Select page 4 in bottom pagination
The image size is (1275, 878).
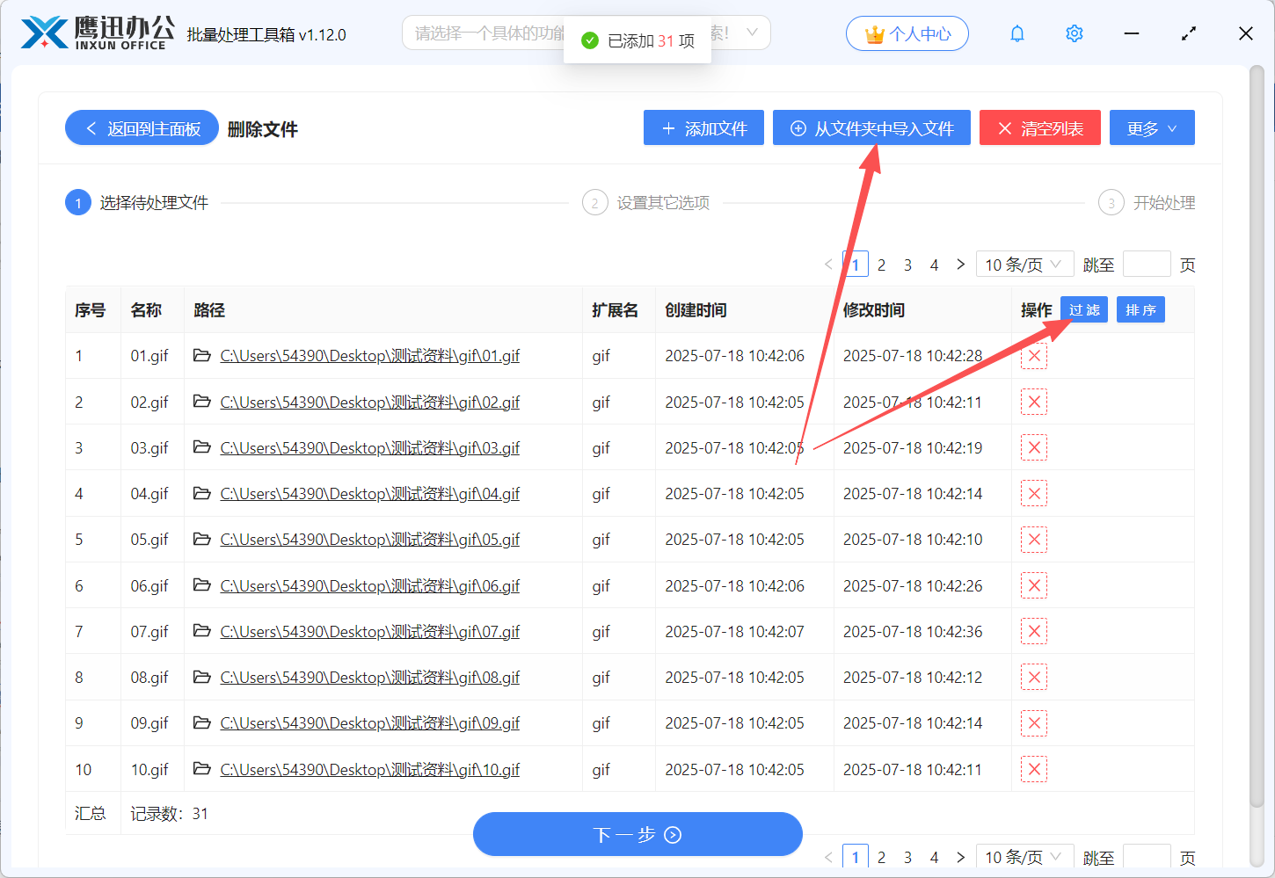934,857
